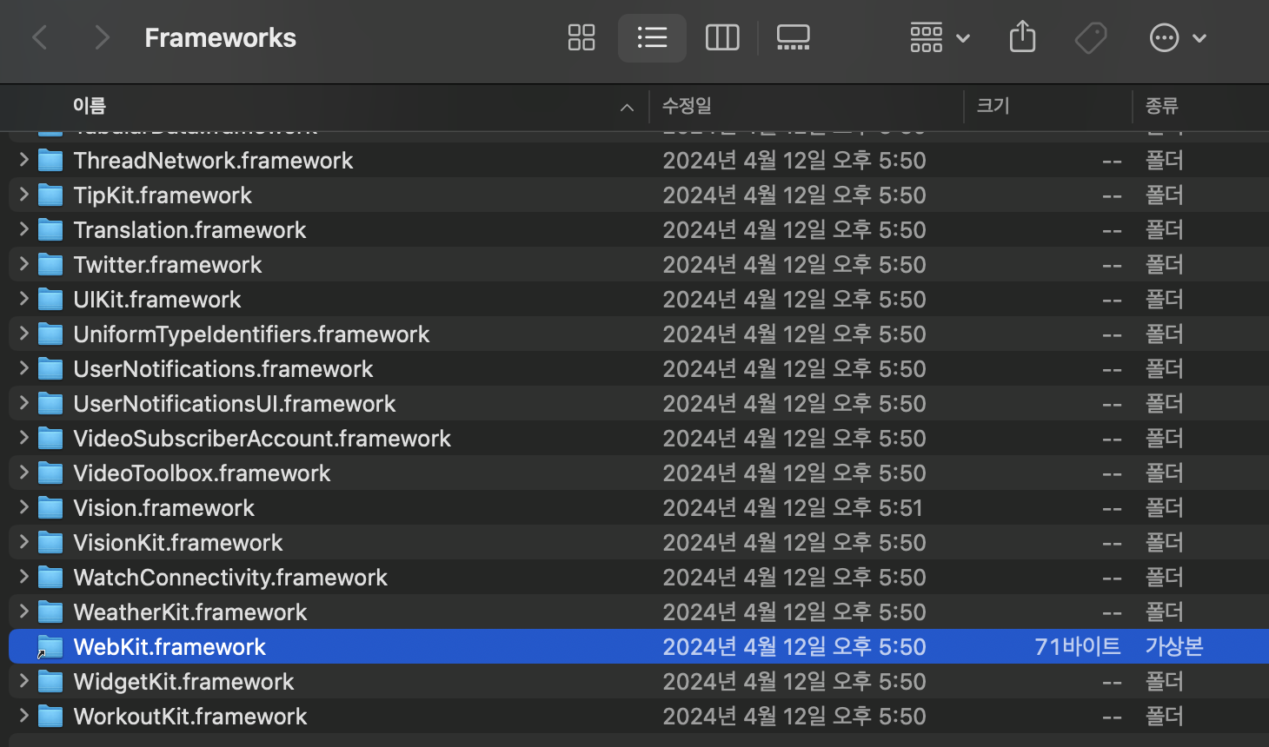
Task: Open the group-by options dropdown
Action: tap(940, 37)
